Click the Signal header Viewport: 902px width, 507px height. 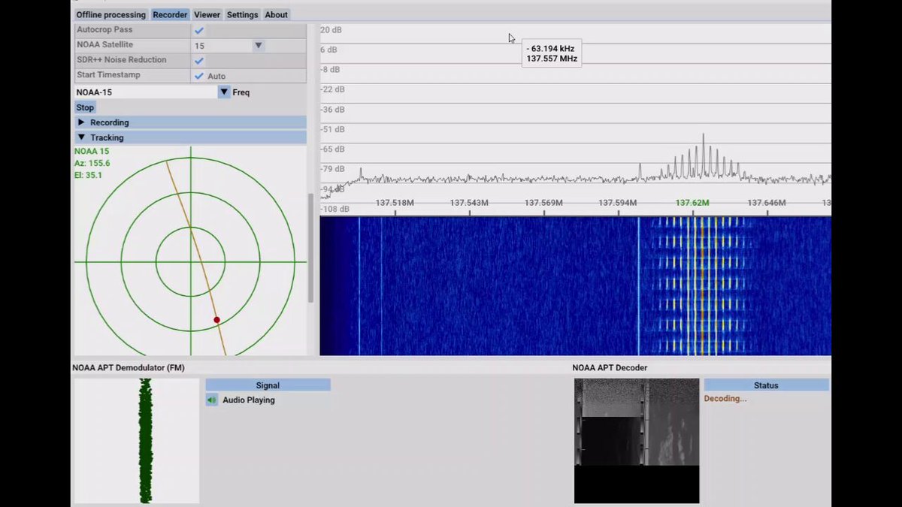268,385
